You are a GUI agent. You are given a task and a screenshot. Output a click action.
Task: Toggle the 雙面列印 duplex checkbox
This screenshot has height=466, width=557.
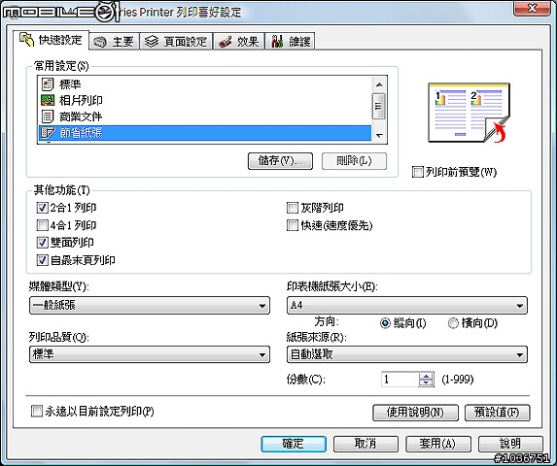coord(42,243)
